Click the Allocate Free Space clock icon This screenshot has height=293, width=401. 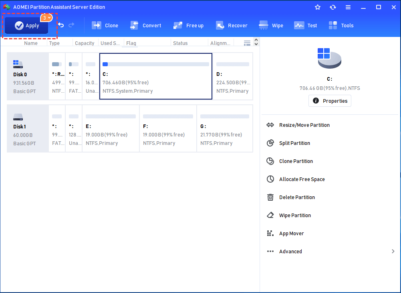[270, 179]
